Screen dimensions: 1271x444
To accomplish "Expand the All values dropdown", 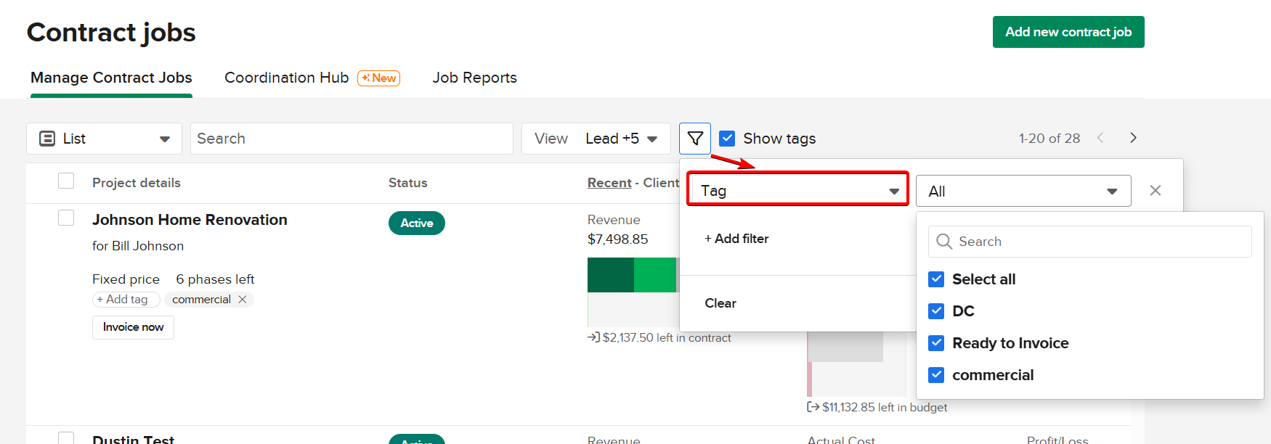I will 1023,191.
